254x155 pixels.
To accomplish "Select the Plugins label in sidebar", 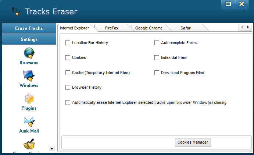I will 29,108.
